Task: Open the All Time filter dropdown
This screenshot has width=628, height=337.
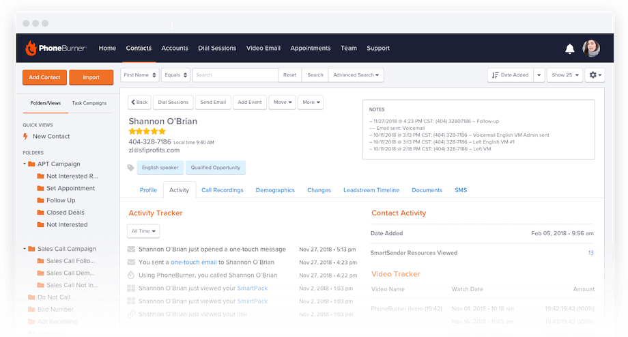Action: [143, 231]
